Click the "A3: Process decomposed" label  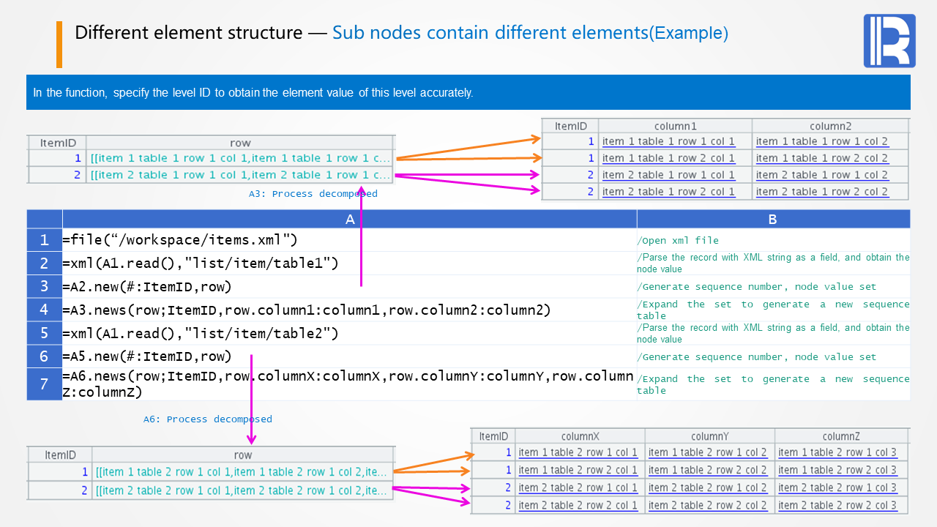pos(313,194)
